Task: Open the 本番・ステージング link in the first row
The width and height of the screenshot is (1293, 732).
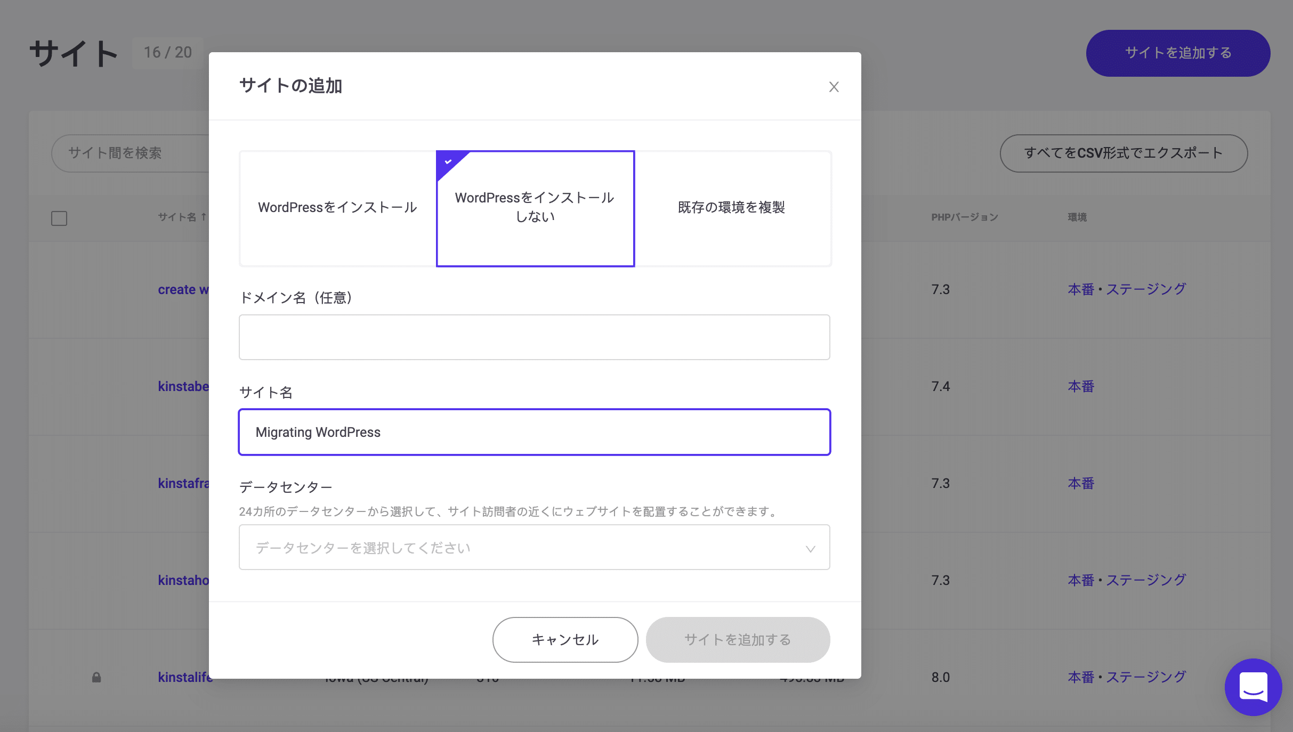Action: pos(1126,288)
